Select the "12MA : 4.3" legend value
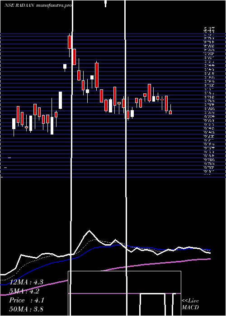Image resolution: width=226 pixels, height=316 pixels. (26, 282)
